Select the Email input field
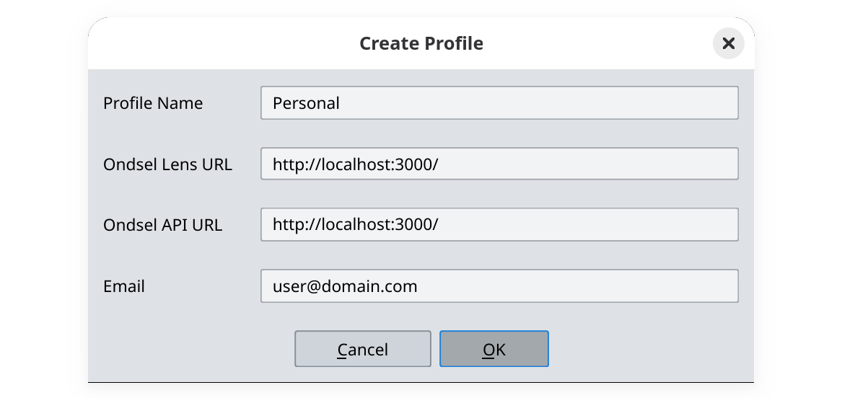The width and height of the screenshot is (842, 398). pos(499,286)
